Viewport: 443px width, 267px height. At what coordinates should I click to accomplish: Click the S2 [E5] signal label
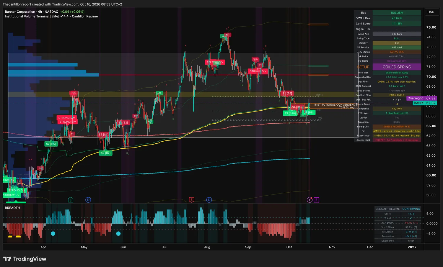tap(51, 144)
